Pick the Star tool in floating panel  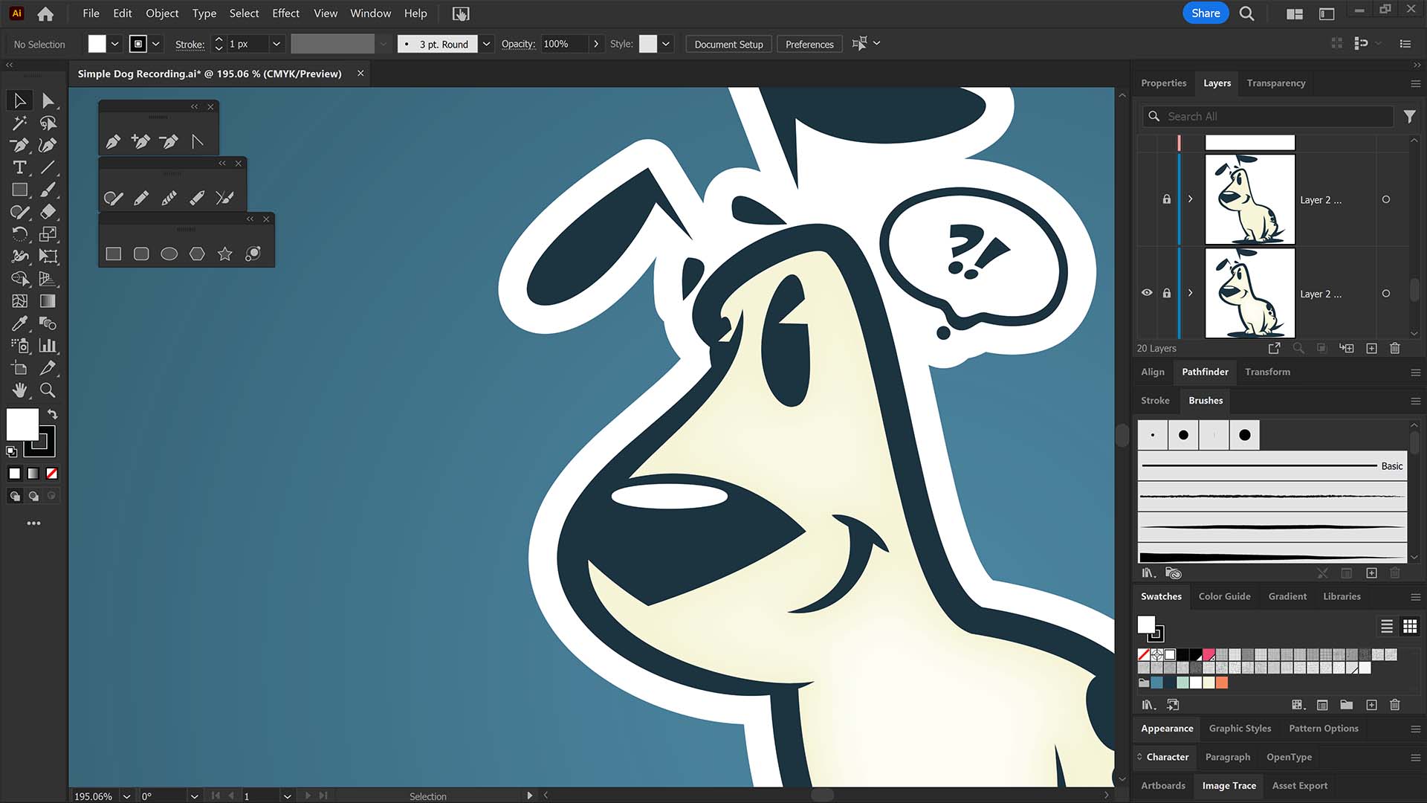point(225,254)
